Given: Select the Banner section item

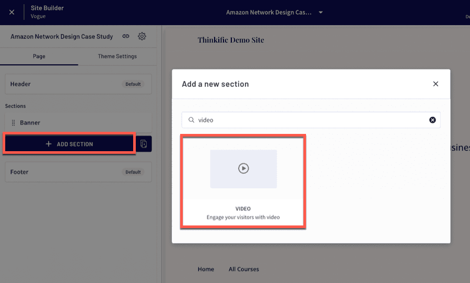Looking at the screenshot, I should [x=78, y=123].
